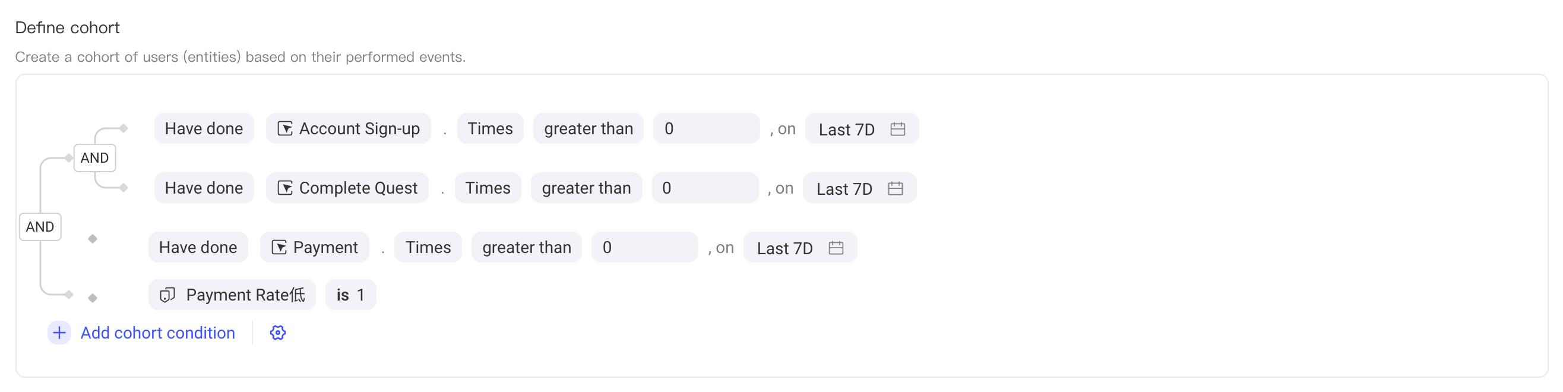The image size is (1563, 392).
Task: Open 'greater than' operator for Account Sign-up
Action: (x=588, y=129)
